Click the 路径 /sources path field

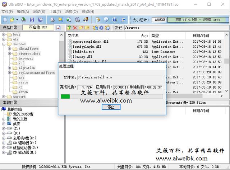pos(176,28)
